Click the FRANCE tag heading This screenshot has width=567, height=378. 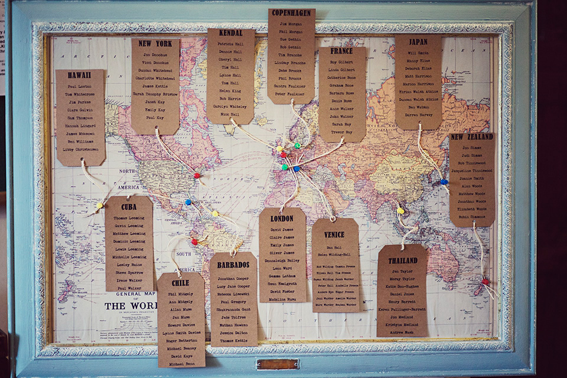point(341,51)
